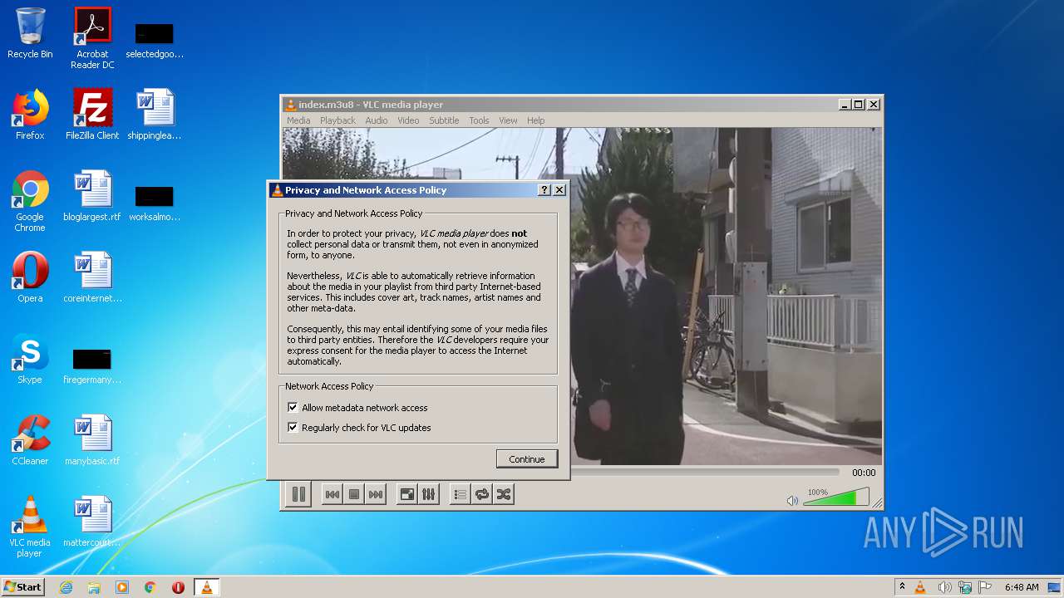Open the Audio menu

(x=377, y=120)
